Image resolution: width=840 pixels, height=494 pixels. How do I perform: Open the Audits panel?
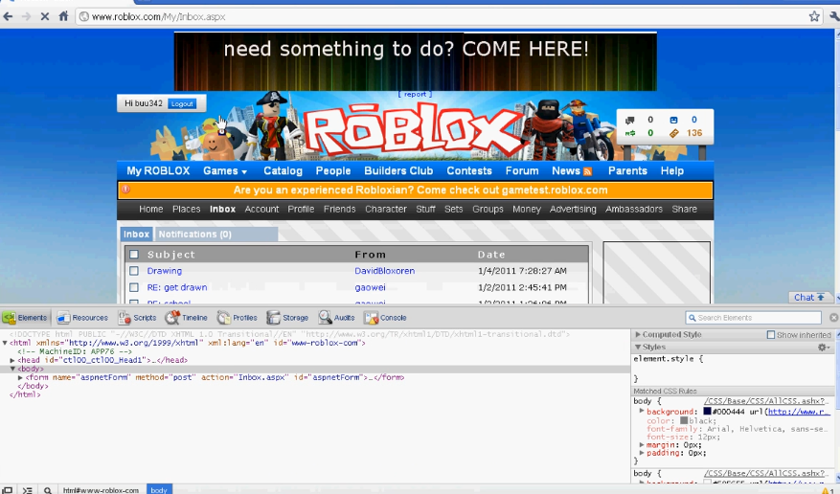(337, 318)
